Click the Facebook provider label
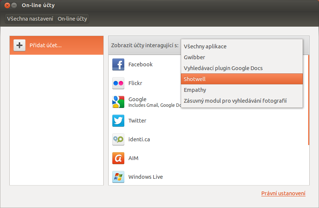Screen dimensions: 319x208 click(140, 64)
